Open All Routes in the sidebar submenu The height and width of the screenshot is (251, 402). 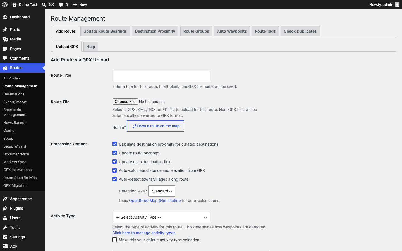pos(12,78)
